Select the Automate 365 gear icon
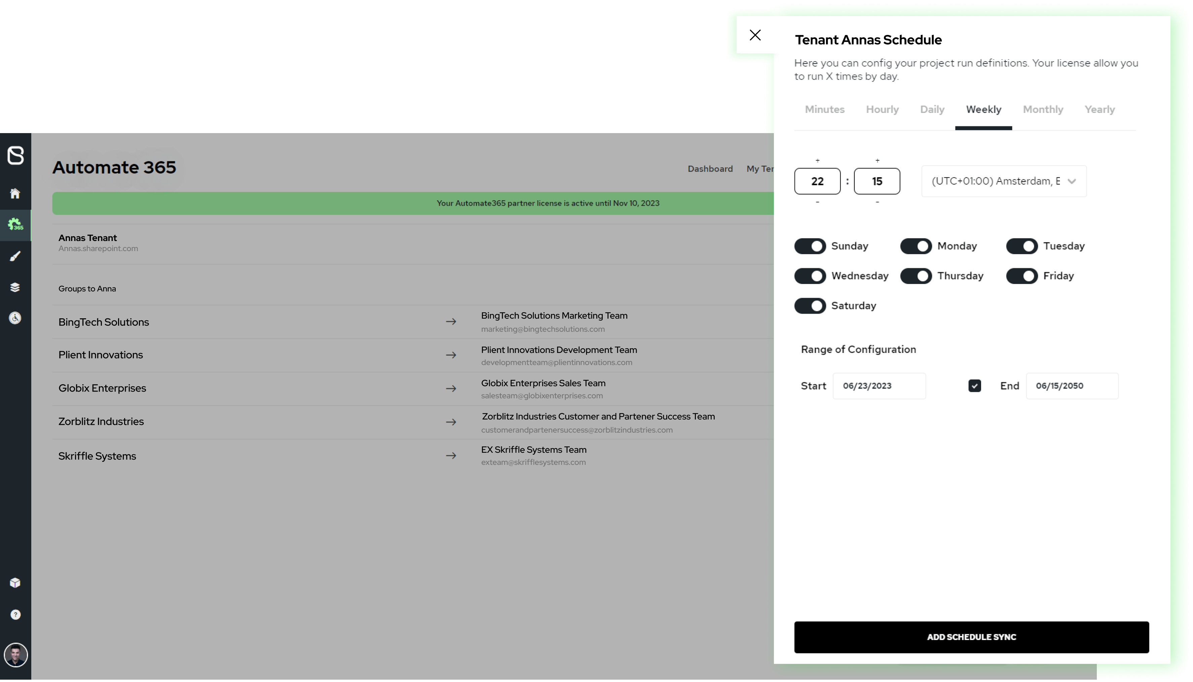 pos(15,225)
